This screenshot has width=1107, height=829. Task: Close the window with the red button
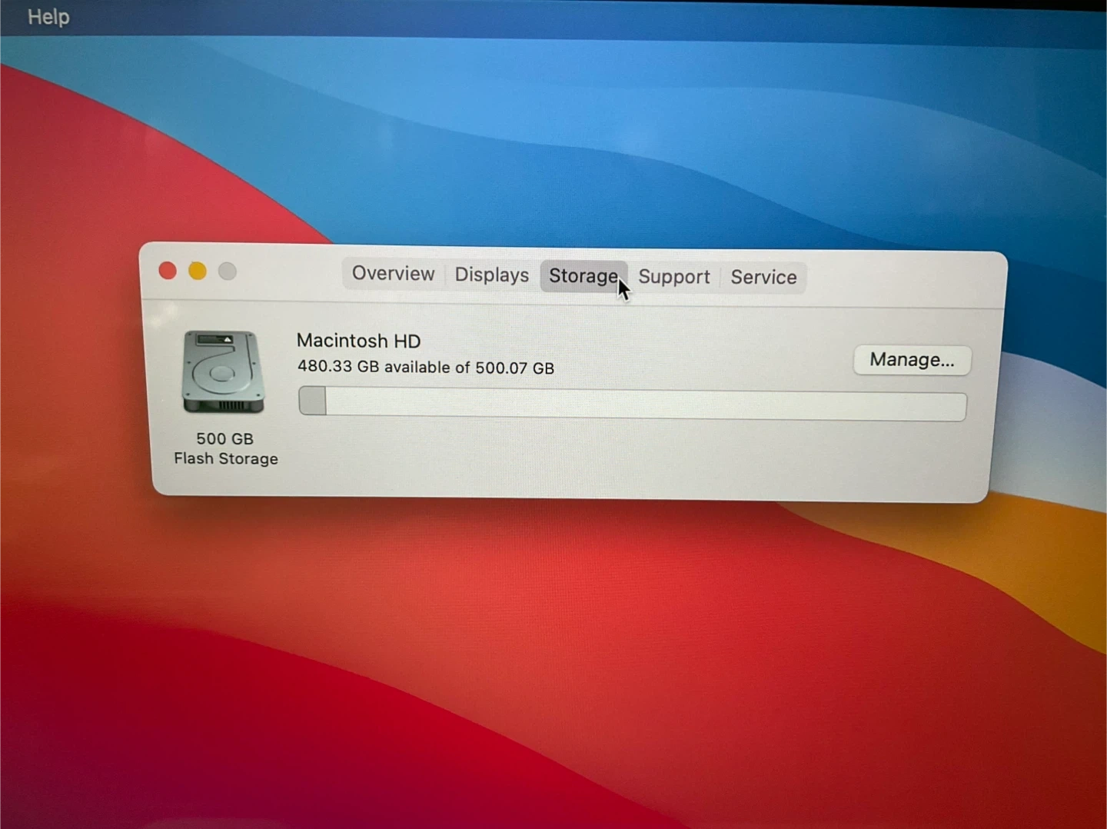coord(168,271)
